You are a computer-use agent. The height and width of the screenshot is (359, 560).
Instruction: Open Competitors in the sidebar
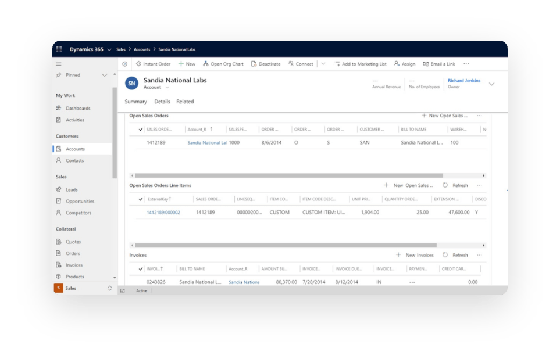(79, 213)
